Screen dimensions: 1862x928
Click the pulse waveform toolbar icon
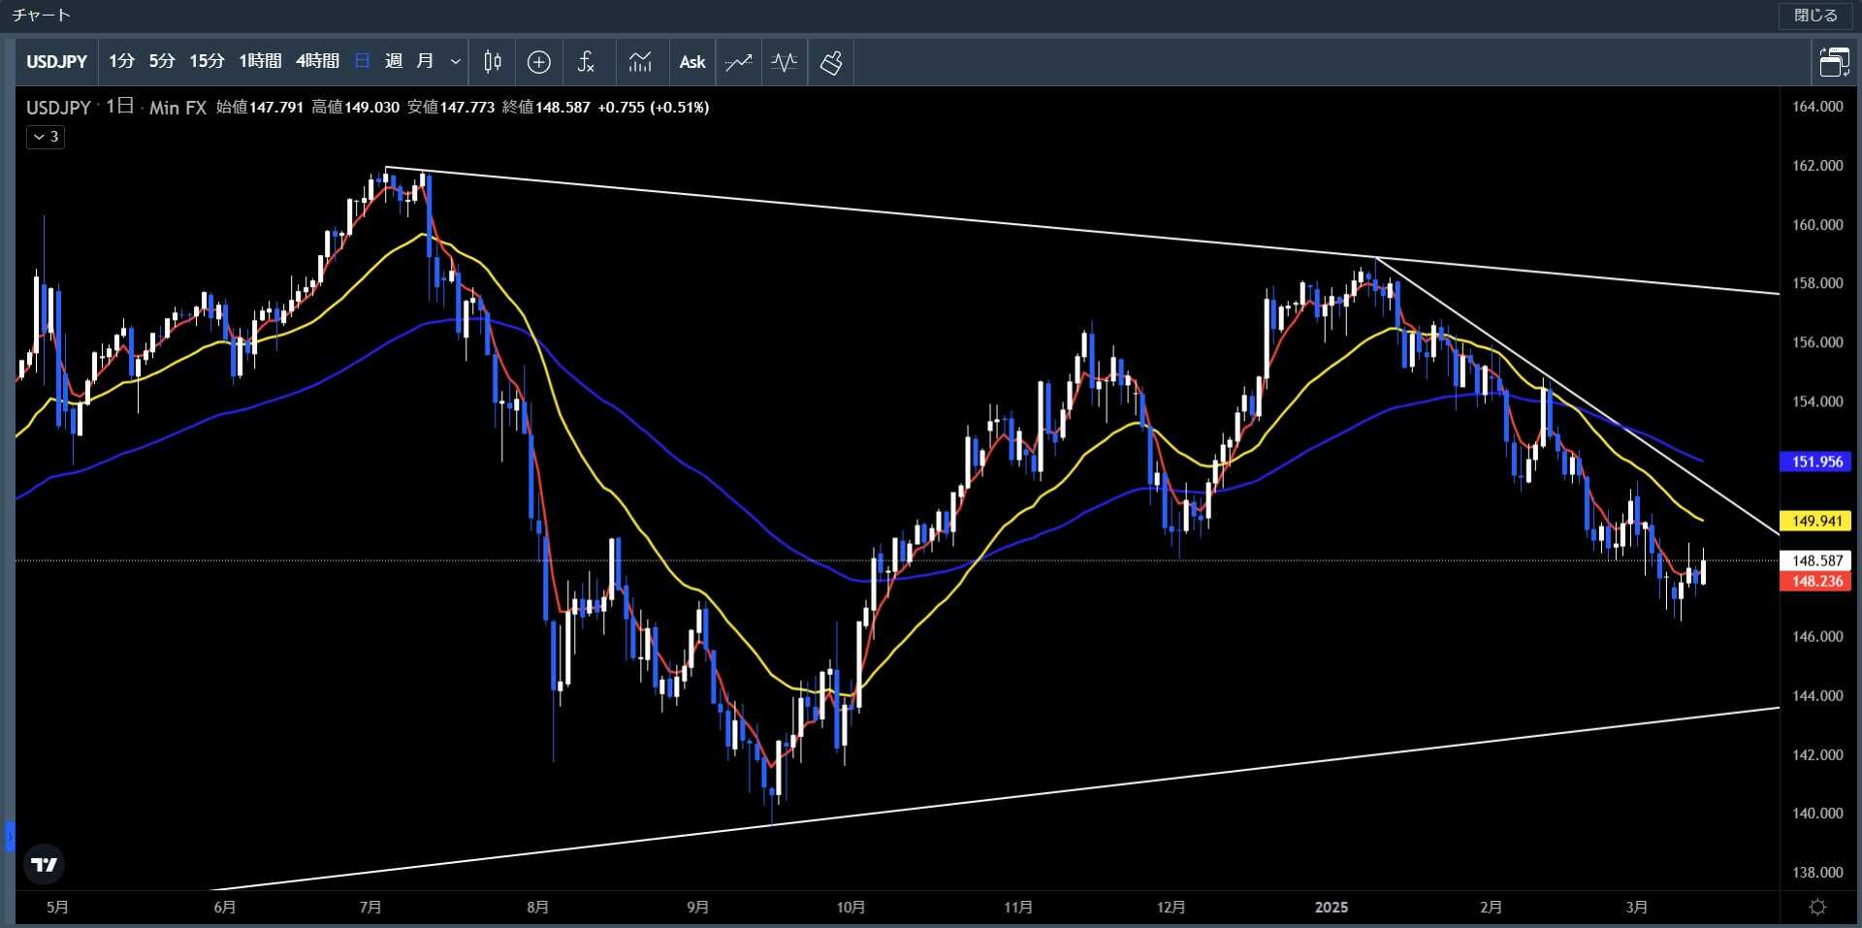(785, 62)
